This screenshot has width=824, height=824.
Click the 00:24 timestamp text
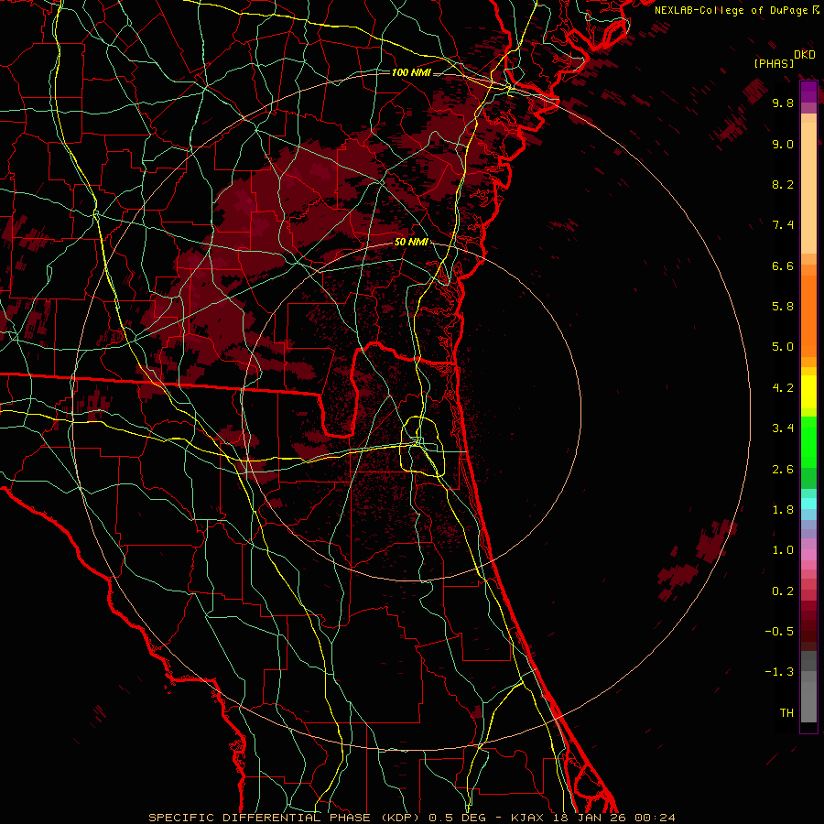pyautogui.click(x=655, y=818)
